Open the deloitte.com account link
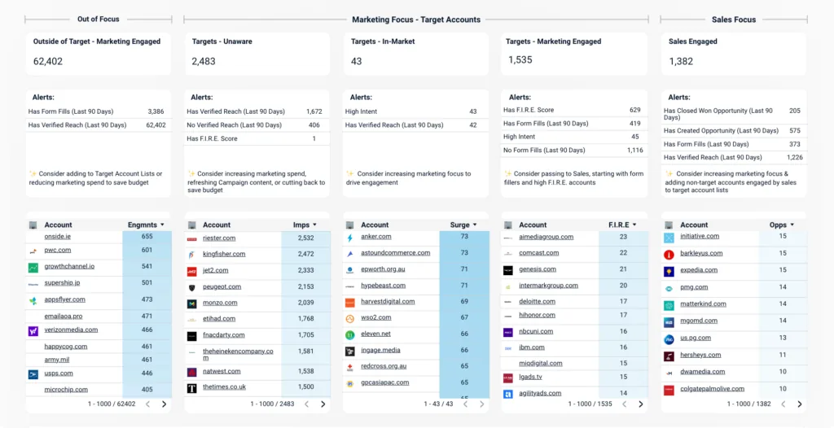834x428 pixels. coord(537,301)
